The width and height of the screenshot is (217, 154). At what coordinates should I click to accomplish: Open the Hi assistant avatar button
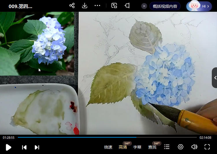[199, 6]
